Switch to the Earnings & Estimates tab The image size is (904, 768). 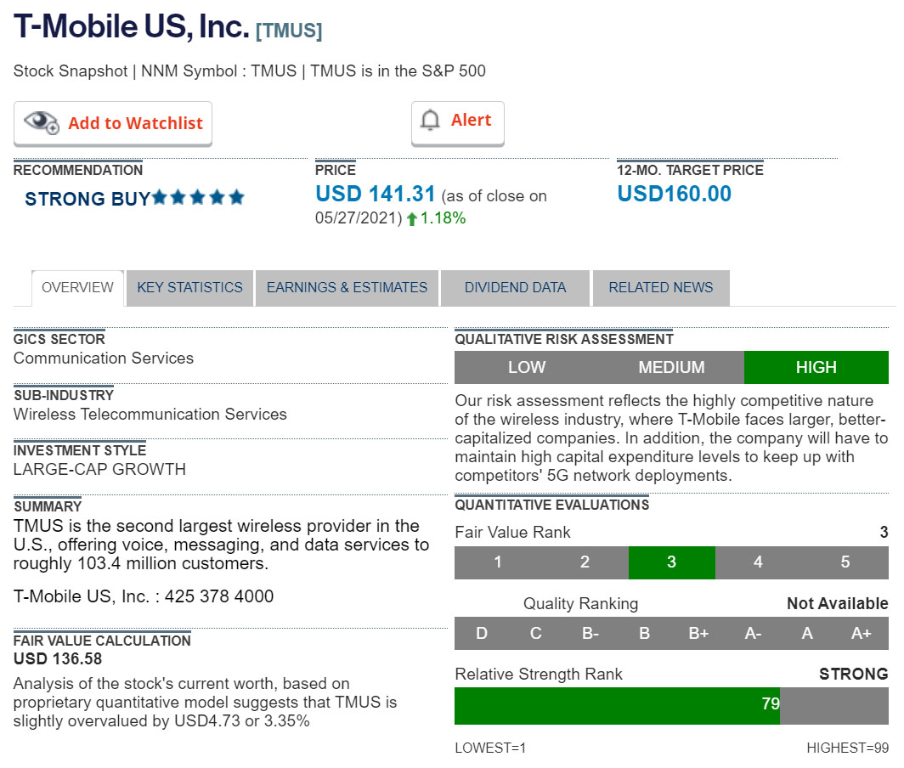[x=347, y=287]
